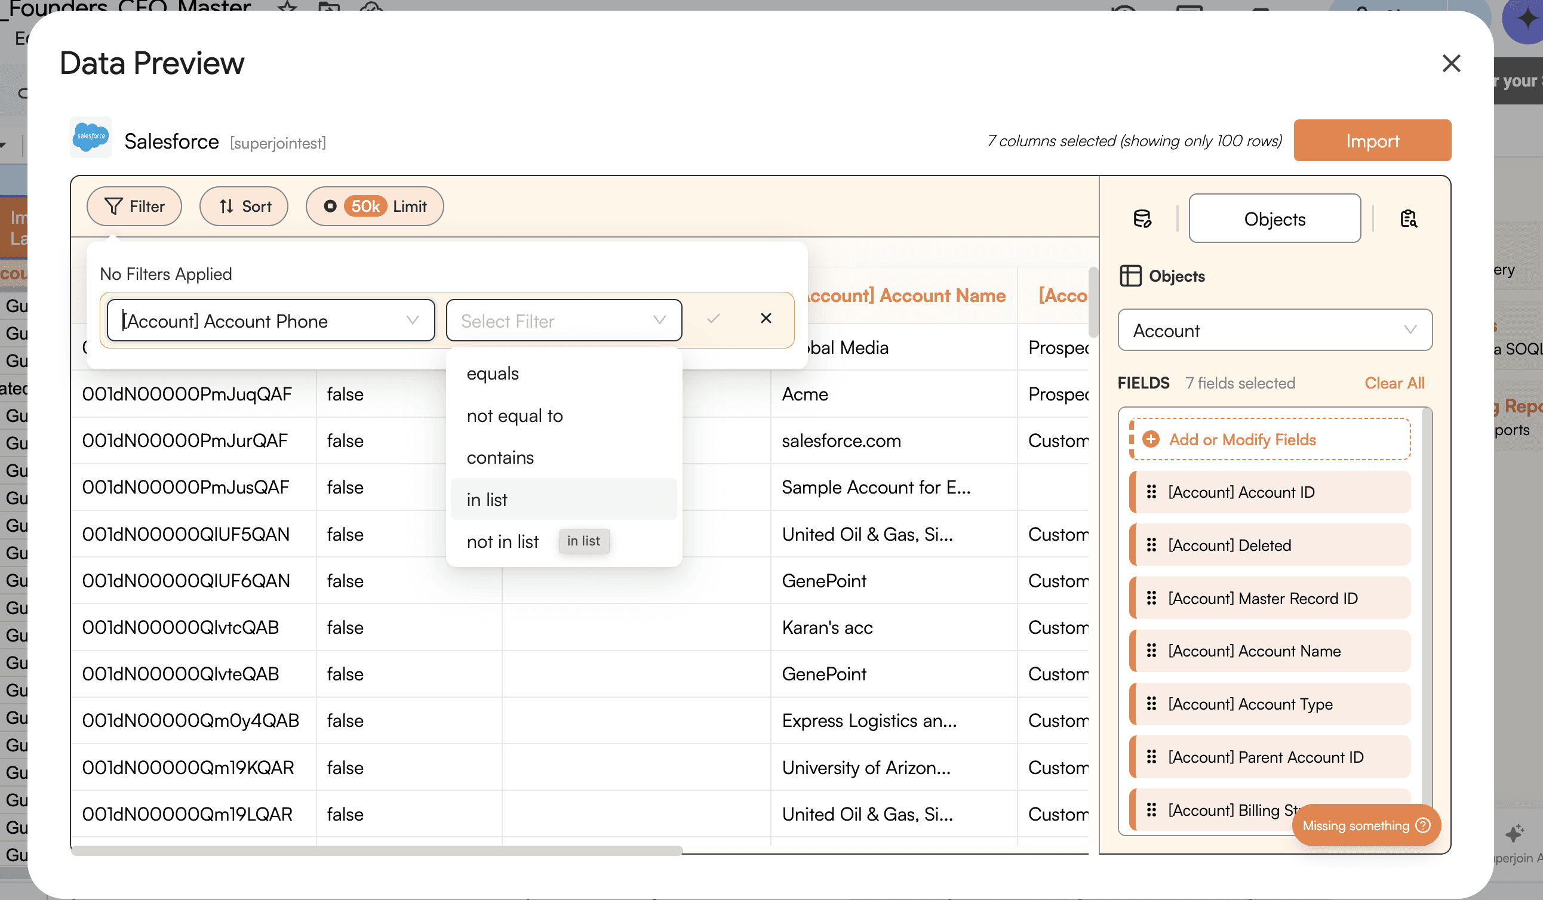Select the Karan's acc cell
The image size is (1543, 900).
(894, 627)
